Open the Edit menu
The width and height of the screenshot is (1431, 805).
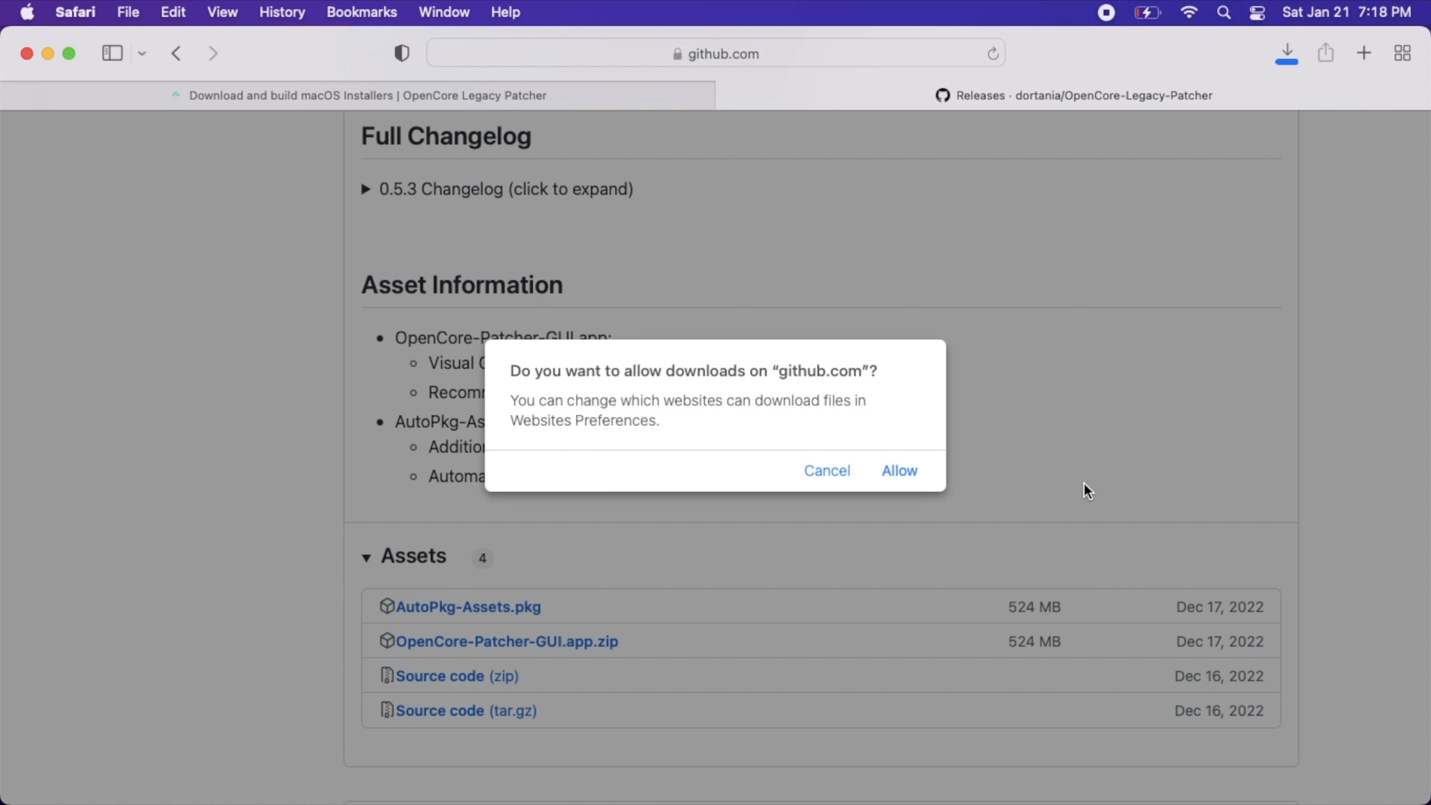click(173, 12)
